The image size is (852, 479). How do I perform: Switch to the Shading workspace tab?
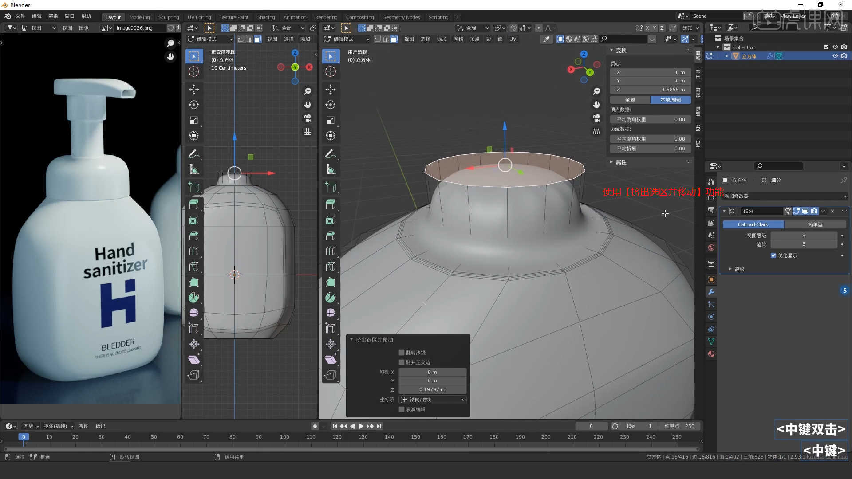coord(266,17)
